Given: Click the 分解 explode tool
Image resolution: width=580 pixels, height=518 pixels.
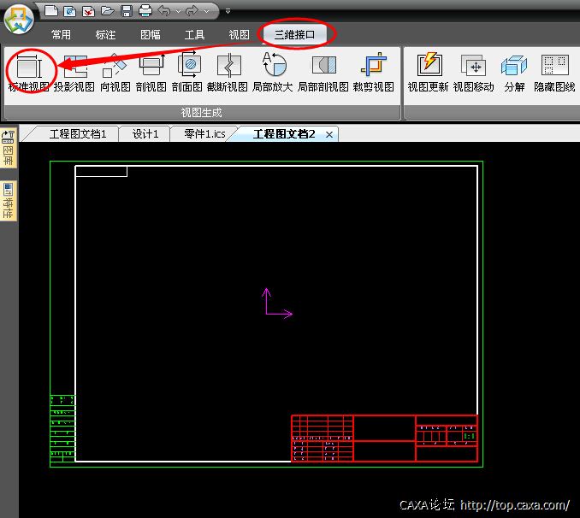Looking at the screenshot, I should tap(514, 72).
